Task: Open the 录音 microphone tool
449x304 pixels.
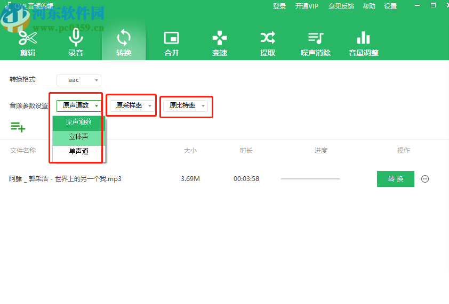Action: click(x=76, y=43)
